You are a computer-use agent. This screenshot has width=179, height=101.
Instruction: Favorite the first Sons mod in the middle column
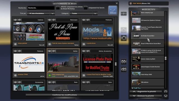click(50, 82)
